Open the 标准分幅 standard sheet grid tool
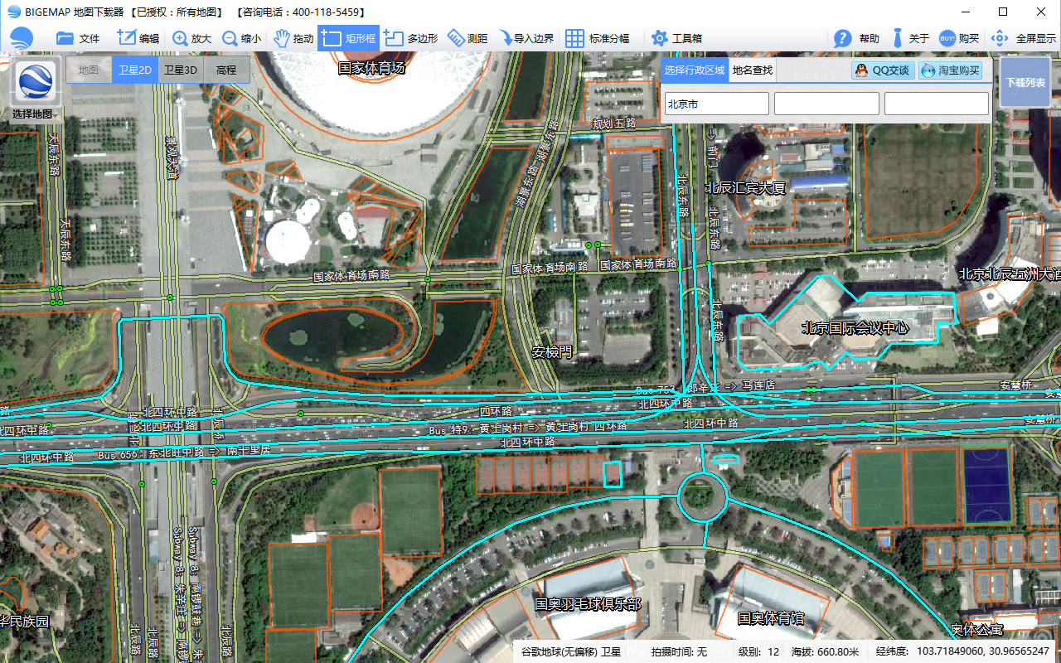 597,38
